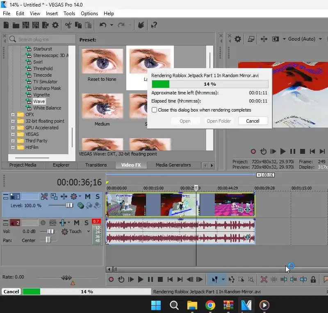Viewport: 328px width, 313px height.
Task: Expand the GPU Accelerated folder
Action: (x=13, y=128)
